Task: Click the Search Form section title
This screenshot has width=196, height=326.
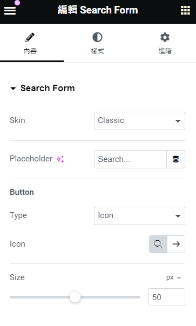Action: point(48,88)
